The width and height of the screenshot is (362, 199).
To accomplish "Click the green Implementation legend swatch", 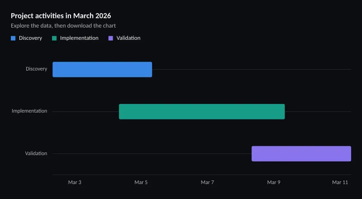I will click(54, 38).
